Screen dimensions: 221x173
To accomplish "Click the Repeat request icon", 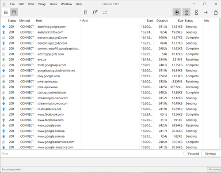I will 105,12.
